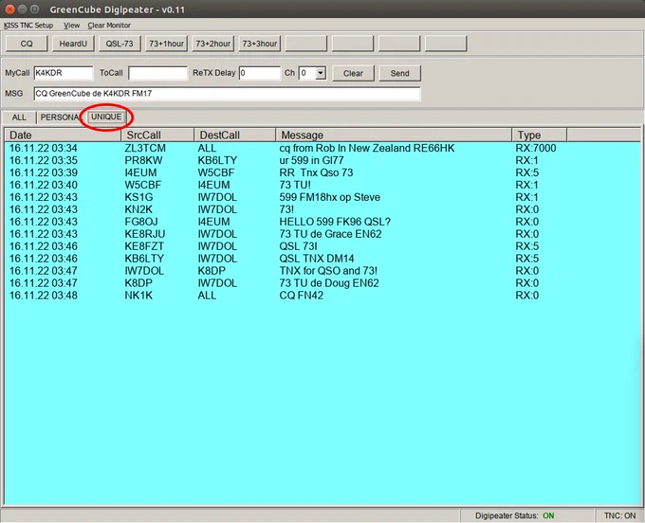Sort by the Message column header
The image size is (645, 523).
394,135
